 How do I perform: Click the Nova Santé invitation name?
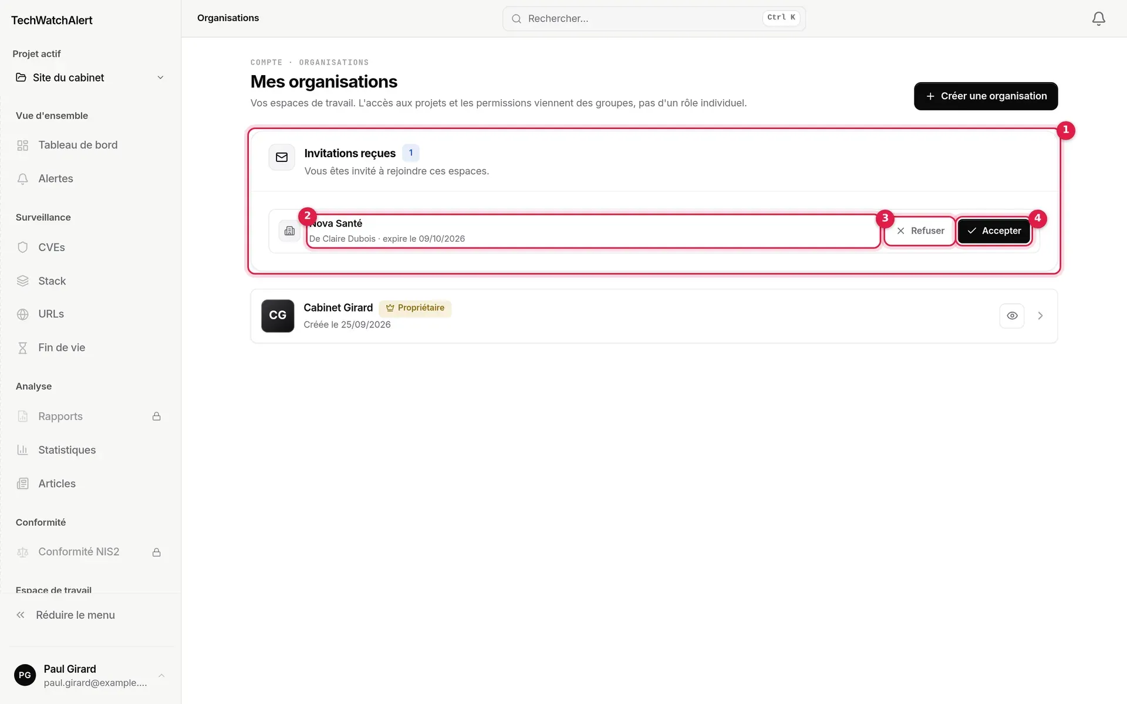pos(336,224)
